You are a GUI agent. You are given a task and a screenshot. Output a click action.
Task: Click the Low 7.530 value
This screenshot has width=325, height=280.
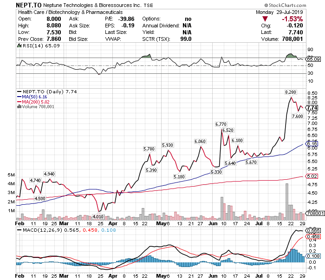click(54, 33)
